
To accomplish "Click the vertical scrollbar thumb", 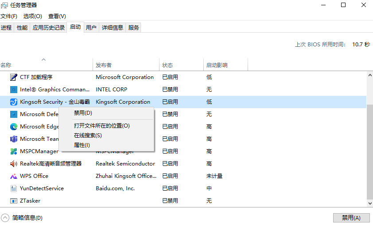I will coord(370,151).
